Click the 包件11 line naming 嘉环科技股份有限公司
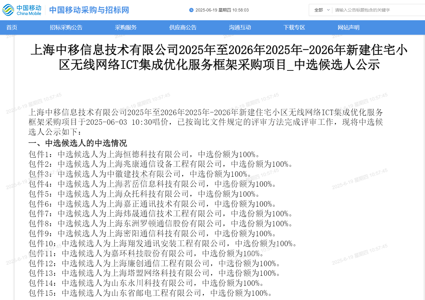 pyautogui.click(x=146, y=253)
